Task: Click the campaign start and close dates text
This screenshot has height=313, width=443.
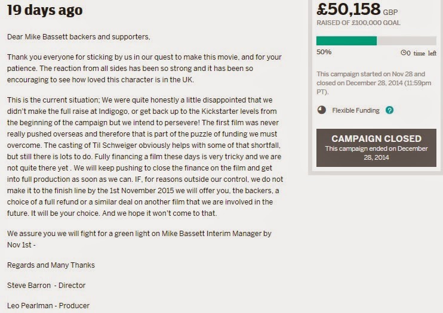Action: (x=371, y=83)
